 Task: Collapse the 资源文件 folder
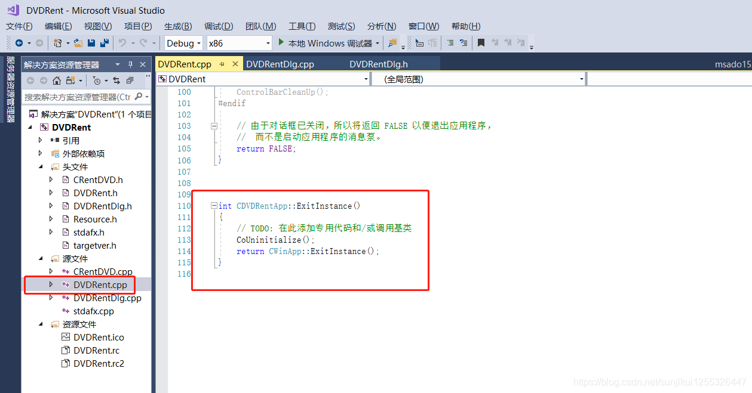(41, 324)
